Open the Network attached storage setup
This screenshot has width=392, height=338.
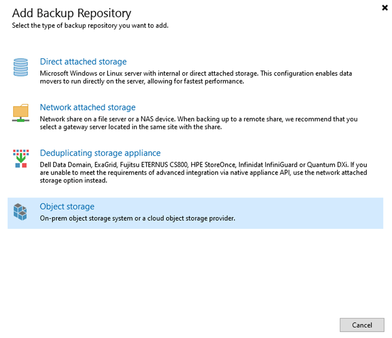pyautogui.click(x=88, y=107)
